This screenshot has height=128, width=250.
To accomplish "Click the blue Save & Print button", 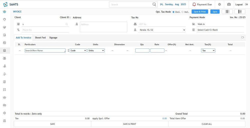I will [200, 12].
